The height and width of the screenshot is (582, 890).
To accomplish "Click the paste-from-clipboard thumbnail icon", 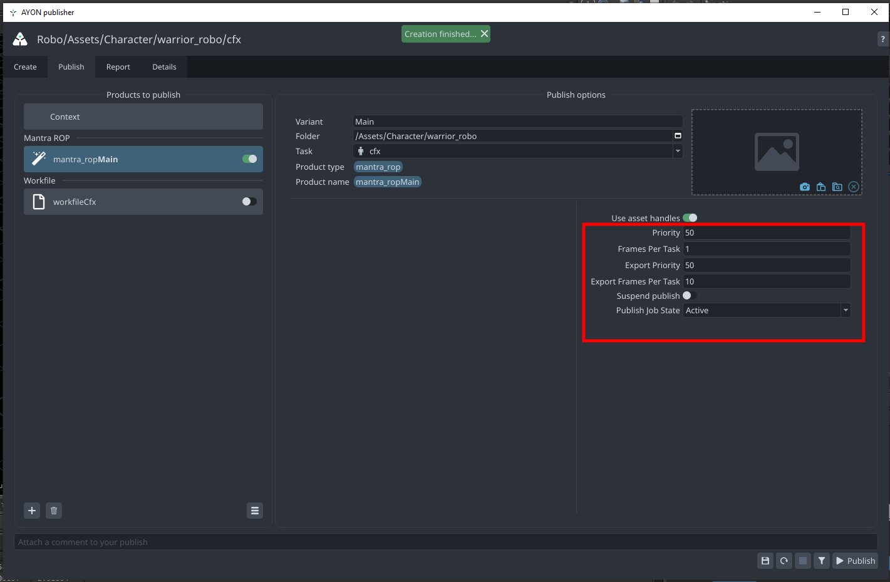I will tap(821, 187).
